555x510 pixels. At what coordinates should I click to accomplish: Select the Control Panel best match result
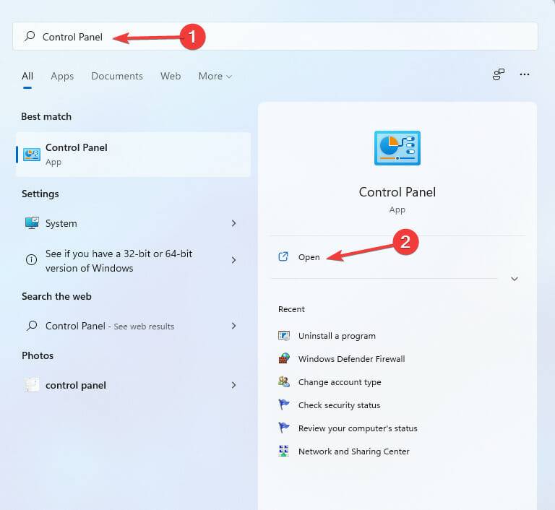tap(134, 155)
